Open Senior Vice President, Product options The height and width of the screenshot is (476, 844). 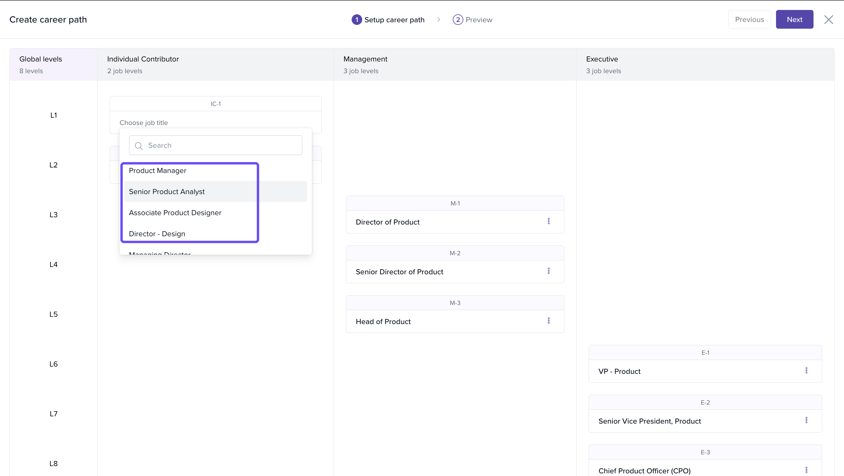coord(806,420)
